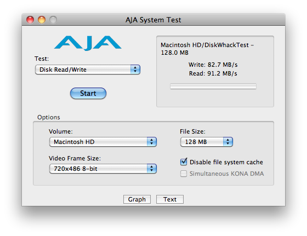Uncheck Disable file system cache checkbox
Image resolution: width=307 pixels, height=236 pixels.
click(x=184, y=162)
